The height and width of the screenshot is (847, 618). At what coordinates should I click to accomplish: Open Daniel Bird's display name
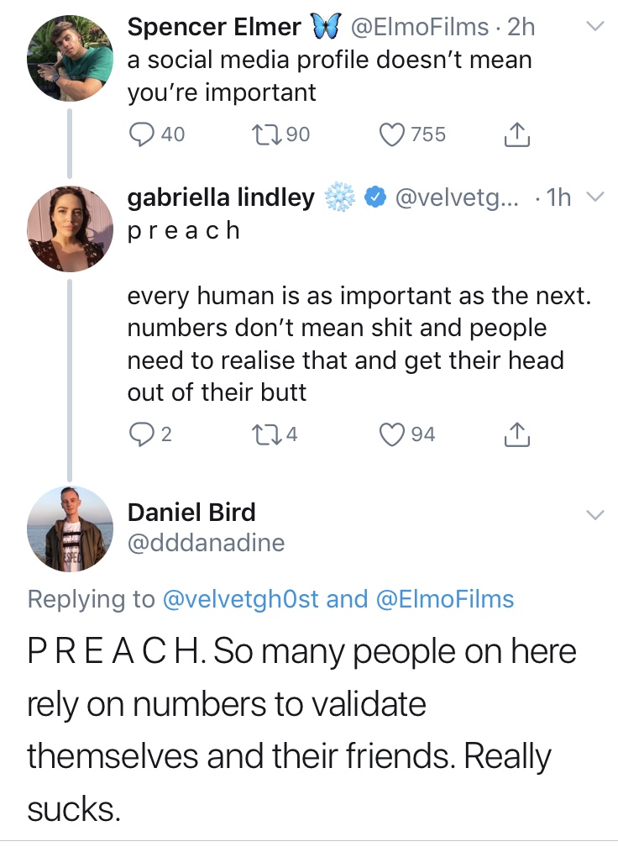point(191,512)
